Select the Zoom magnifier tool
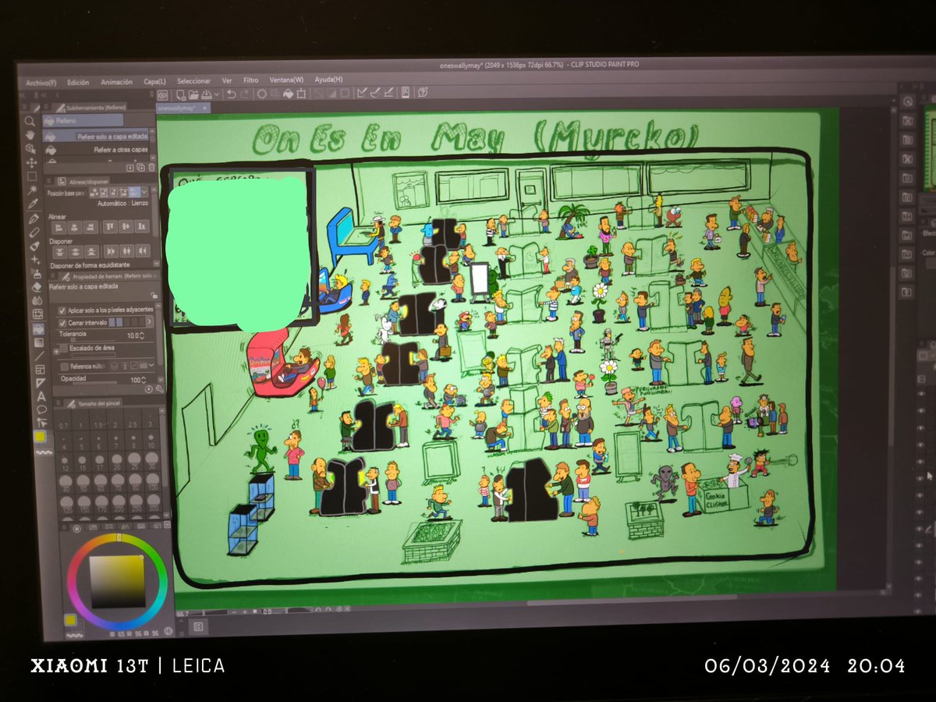The width and height of the screenshot is (936, 702). point(30,121)
